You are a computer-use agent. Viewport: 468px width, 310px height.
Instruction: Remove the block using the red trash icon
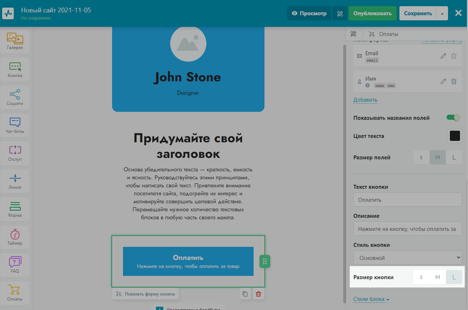tap(258, 294)
